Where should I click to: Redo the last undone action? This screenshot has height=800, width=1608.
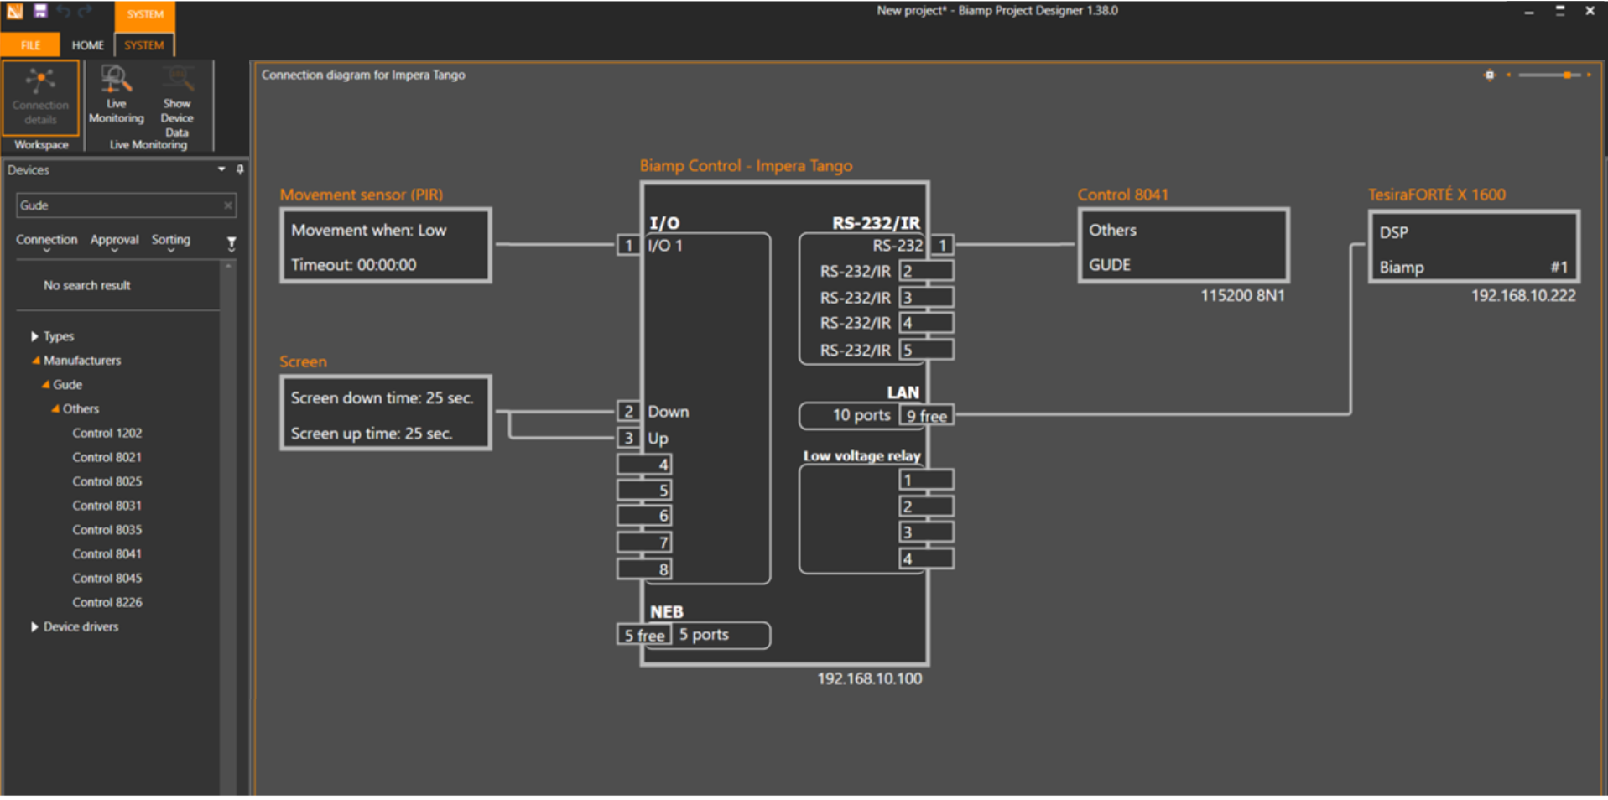click(x=86, y=11)
